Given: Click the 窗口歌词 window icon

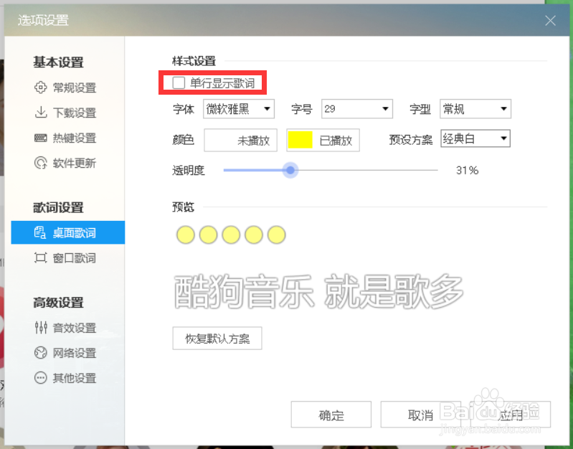Looking at the screenshot, I should (40, 257).
